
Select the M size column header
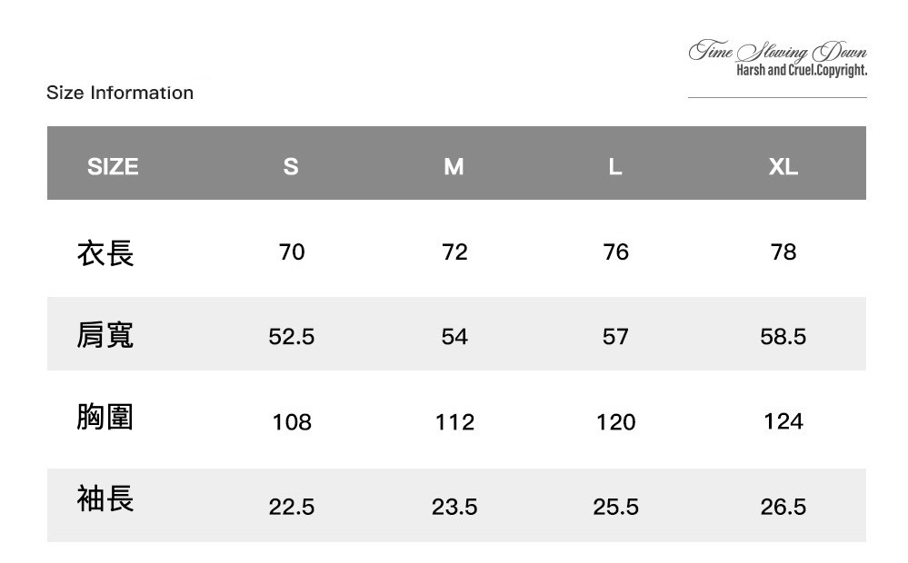pos(454,166)
